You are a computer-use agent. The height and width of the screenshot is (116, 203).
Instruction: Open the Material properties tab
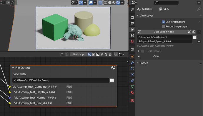(x=132, y=93)
